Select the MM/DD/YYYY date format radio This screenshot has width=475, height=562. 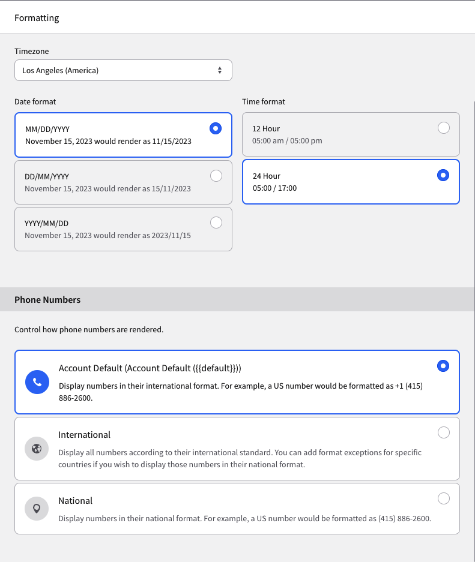point(216,128)
